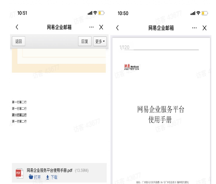Tap the 10:50 clock in the right status bar
216x184 pixels.
click(x=123, y=13)
